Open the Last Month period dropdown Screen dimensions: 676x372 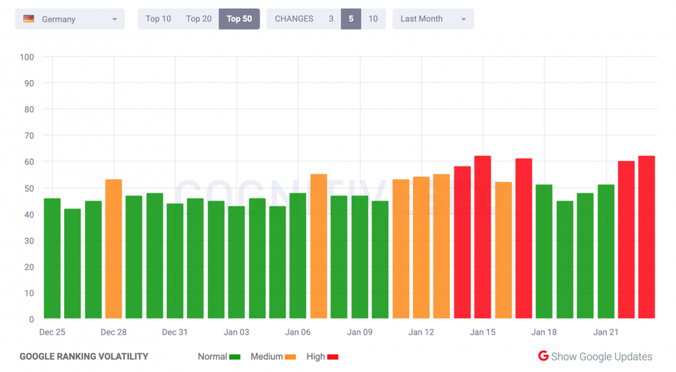coord(432,19)
